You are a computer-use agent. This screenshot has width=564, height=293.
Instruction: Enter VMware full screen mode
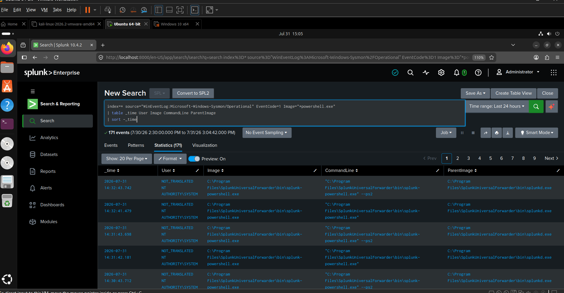(180, 10)
